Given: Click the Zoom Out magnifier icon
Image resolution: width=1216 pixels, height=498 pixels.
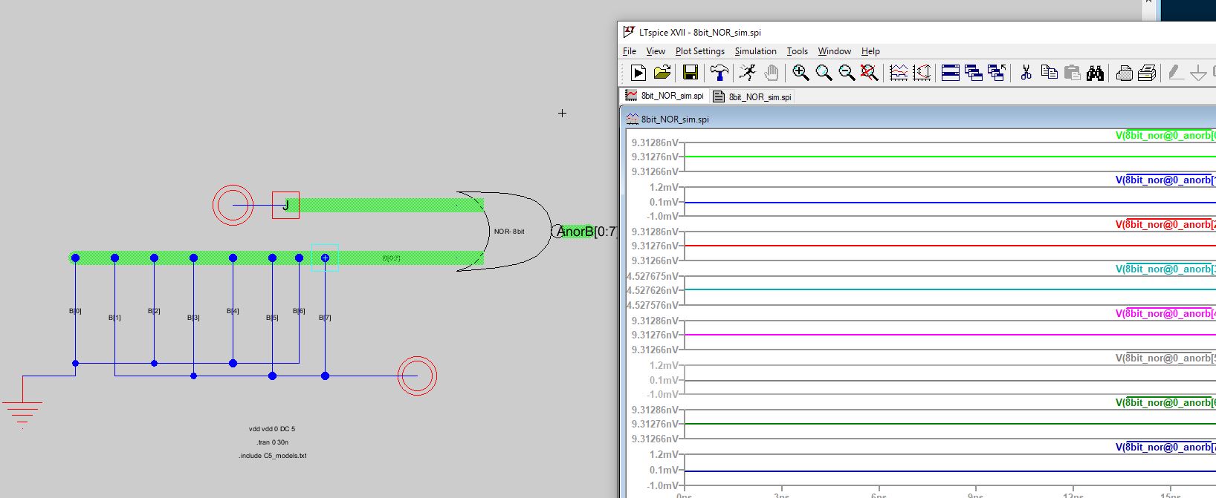Looking at the screenshot, I should [x=847, y=73].
